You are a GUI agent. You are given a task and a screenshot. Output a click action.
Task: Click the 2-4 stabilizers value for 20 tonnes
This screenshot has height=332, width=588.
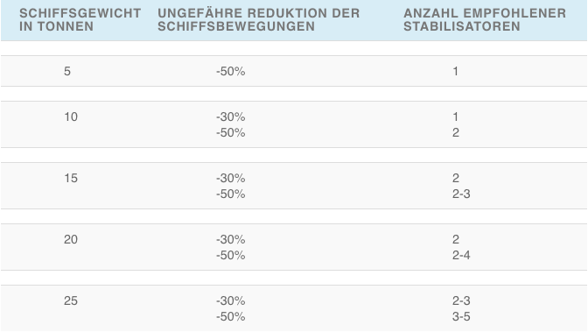(461, 255)
